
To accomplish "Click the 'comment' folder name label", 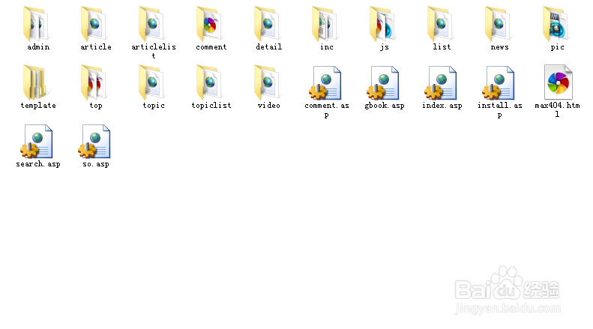I will (x=211, y=47).
